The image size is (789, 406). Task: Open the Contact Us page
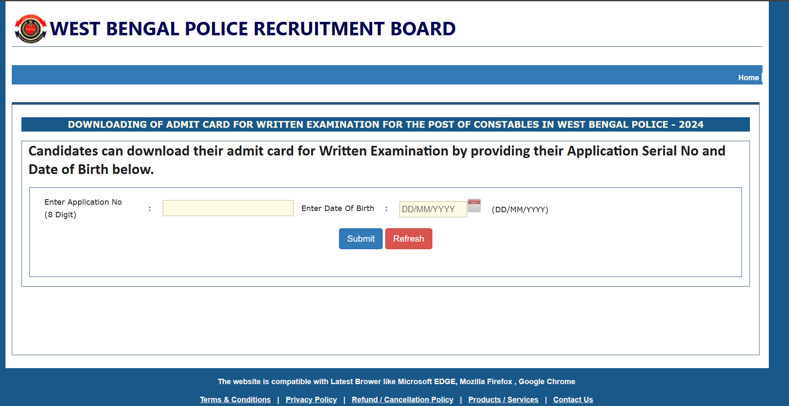point(573,399)
